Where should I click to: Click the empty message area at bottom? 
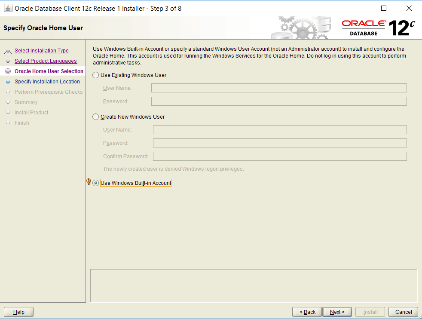coord(254,285)
